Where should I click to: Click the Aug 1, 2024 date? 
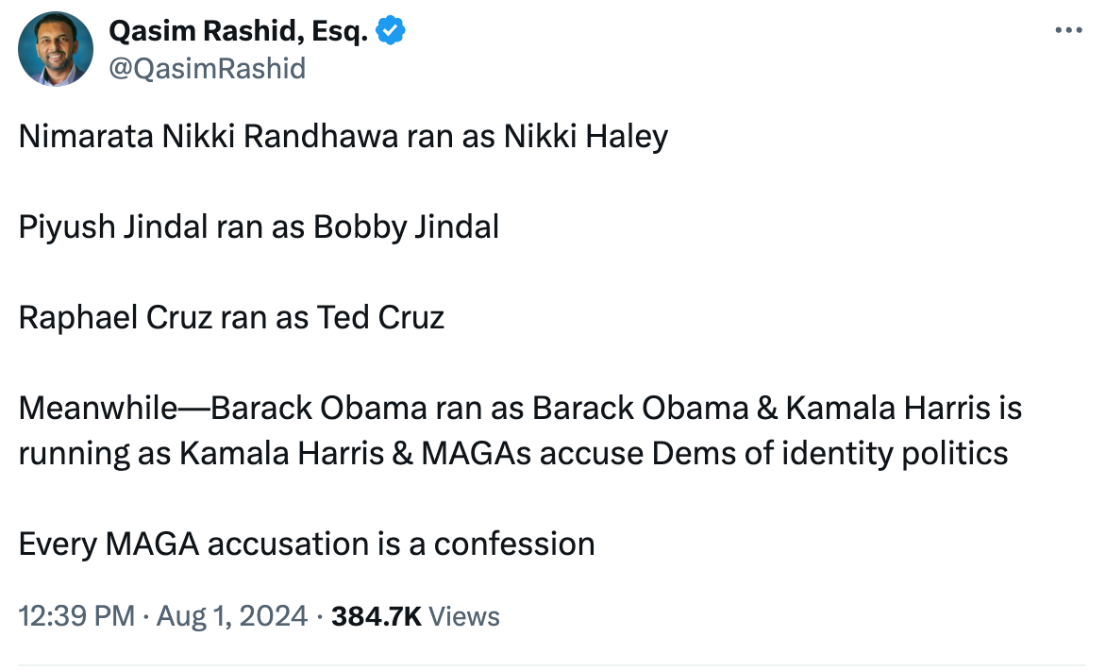(232, 616)
